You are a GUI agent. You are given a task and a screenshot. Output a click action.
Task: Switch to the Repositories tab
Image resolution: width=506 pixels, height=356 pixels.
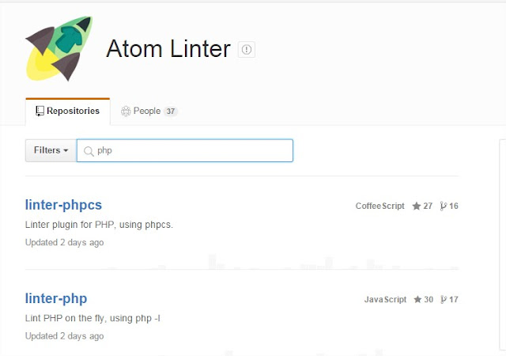pos(67,111)
